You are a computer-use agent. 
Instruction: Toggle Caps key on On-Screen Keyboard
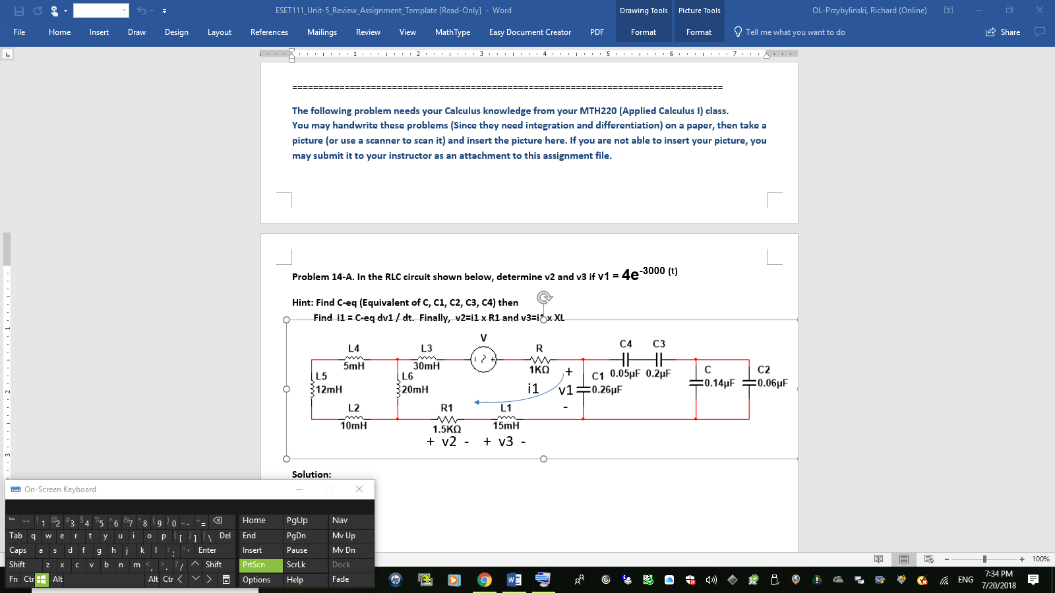[18, 550]
